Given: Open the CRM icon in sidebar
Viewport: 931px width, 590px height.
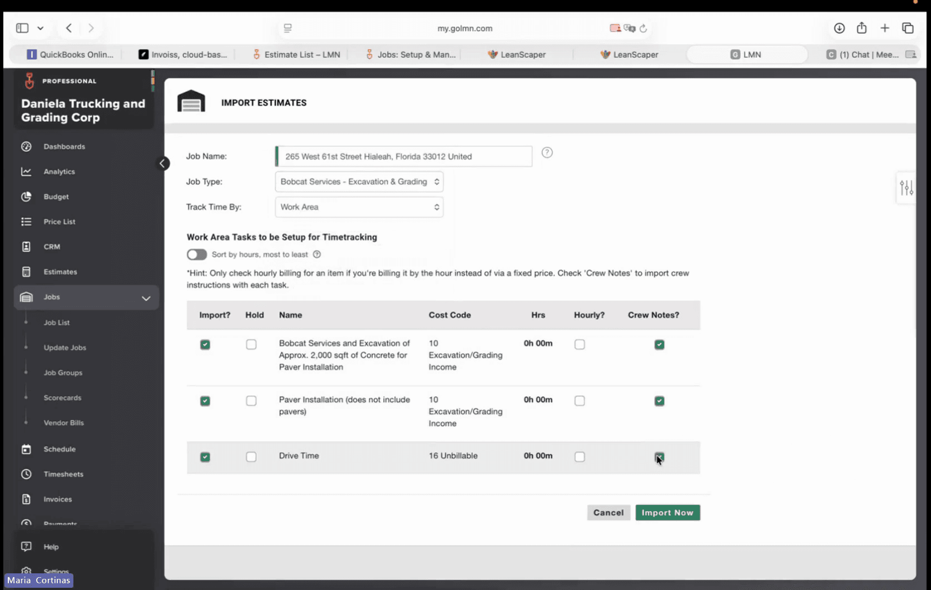Looking at the screenshot, I should [26, 247].
